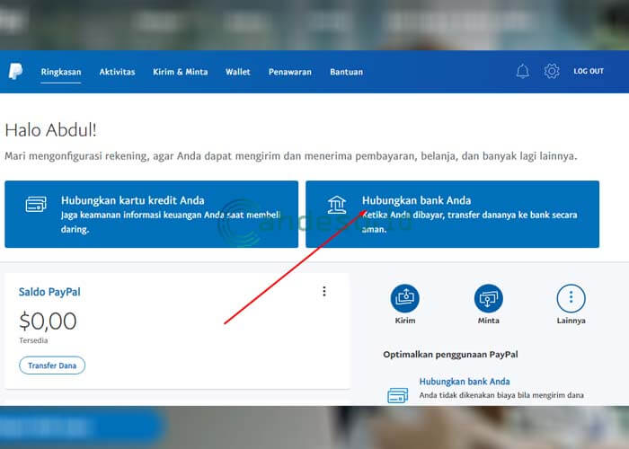
Task: Open the Saldo PayPal link
Action: 49,292
